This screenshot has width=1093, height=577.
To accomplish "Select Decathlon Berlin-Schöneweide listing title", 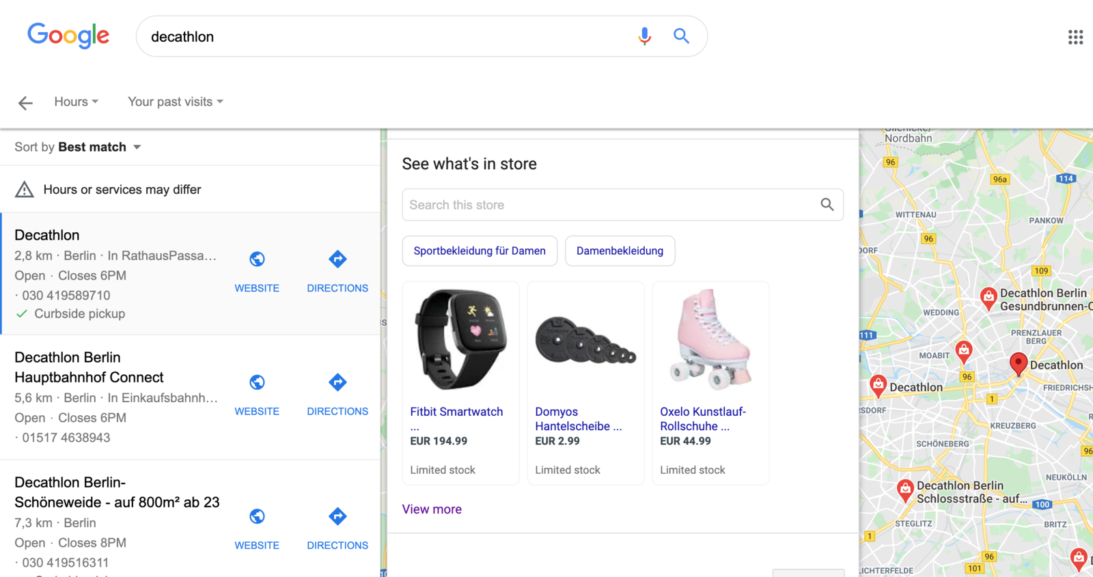I will pos(117,492).
